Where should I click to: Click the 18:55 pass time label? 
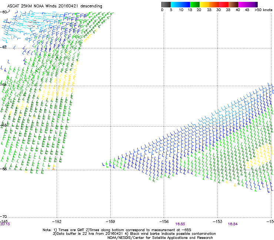coord(180,224)
